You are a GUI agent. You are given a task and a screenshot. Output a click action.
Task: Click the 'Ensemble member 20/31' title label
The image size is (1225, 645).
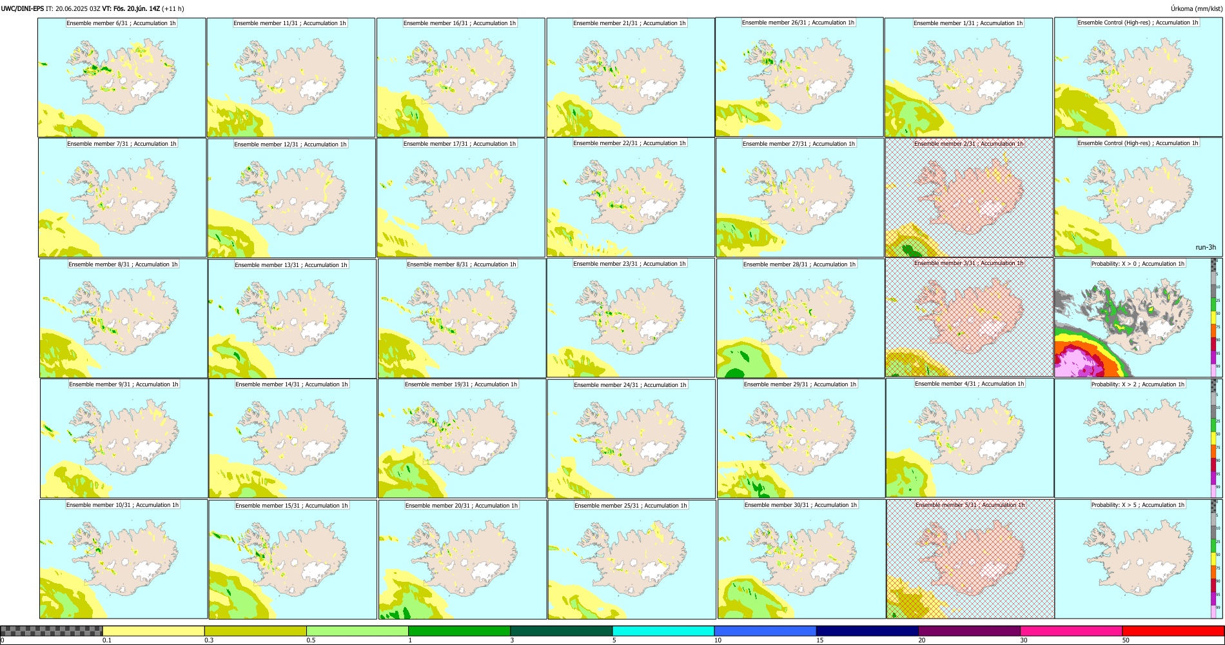[x=462, y=506]
